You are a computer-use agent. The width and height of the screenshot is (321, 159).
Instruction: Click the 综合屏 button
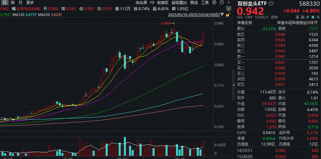tap(141, 3)
